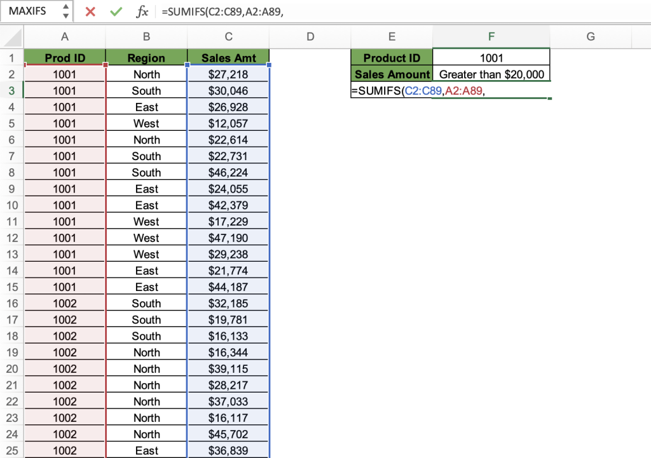Click the Greater than $20,000 criteria cell
This screenshot has width=651, height=458.
[490, 74]
